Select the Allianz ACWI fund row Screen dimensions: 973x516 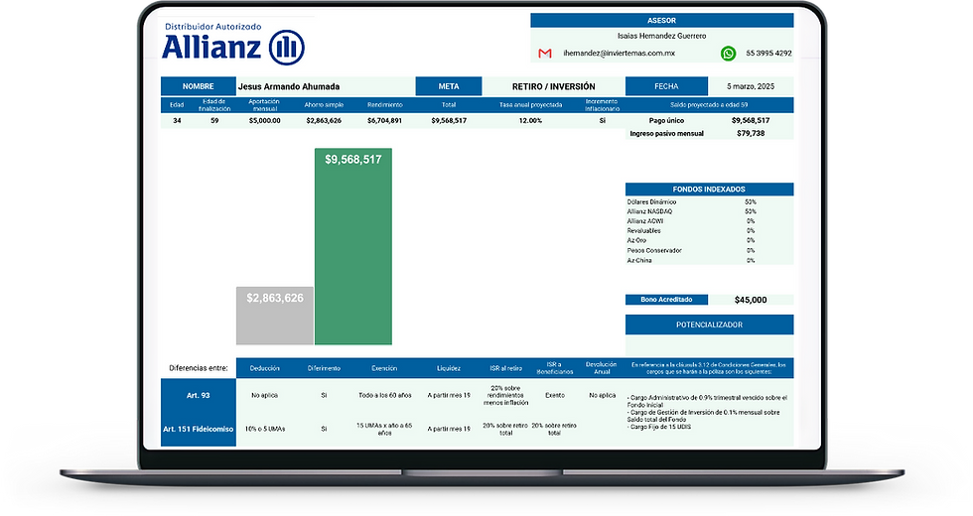(709, 221)
